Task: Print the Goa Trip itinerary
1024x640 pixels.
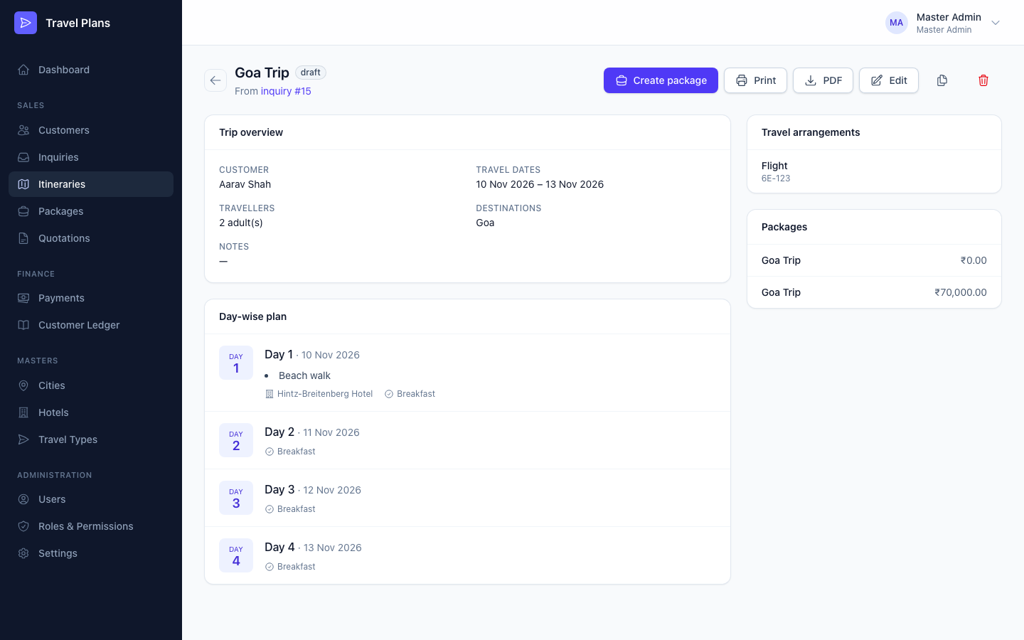Action: tap(755, 80)
